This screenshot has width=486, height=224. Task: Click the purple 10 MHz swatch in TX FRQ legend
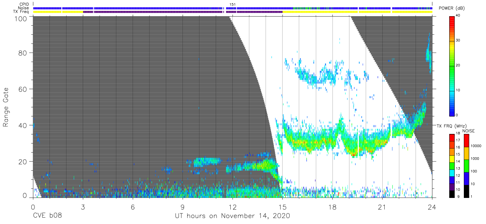coord(452,186)
